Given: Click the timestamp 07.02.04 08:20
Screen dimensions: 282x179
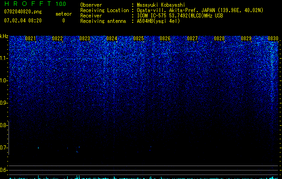Looking at the screenshot, I should 23,21.
